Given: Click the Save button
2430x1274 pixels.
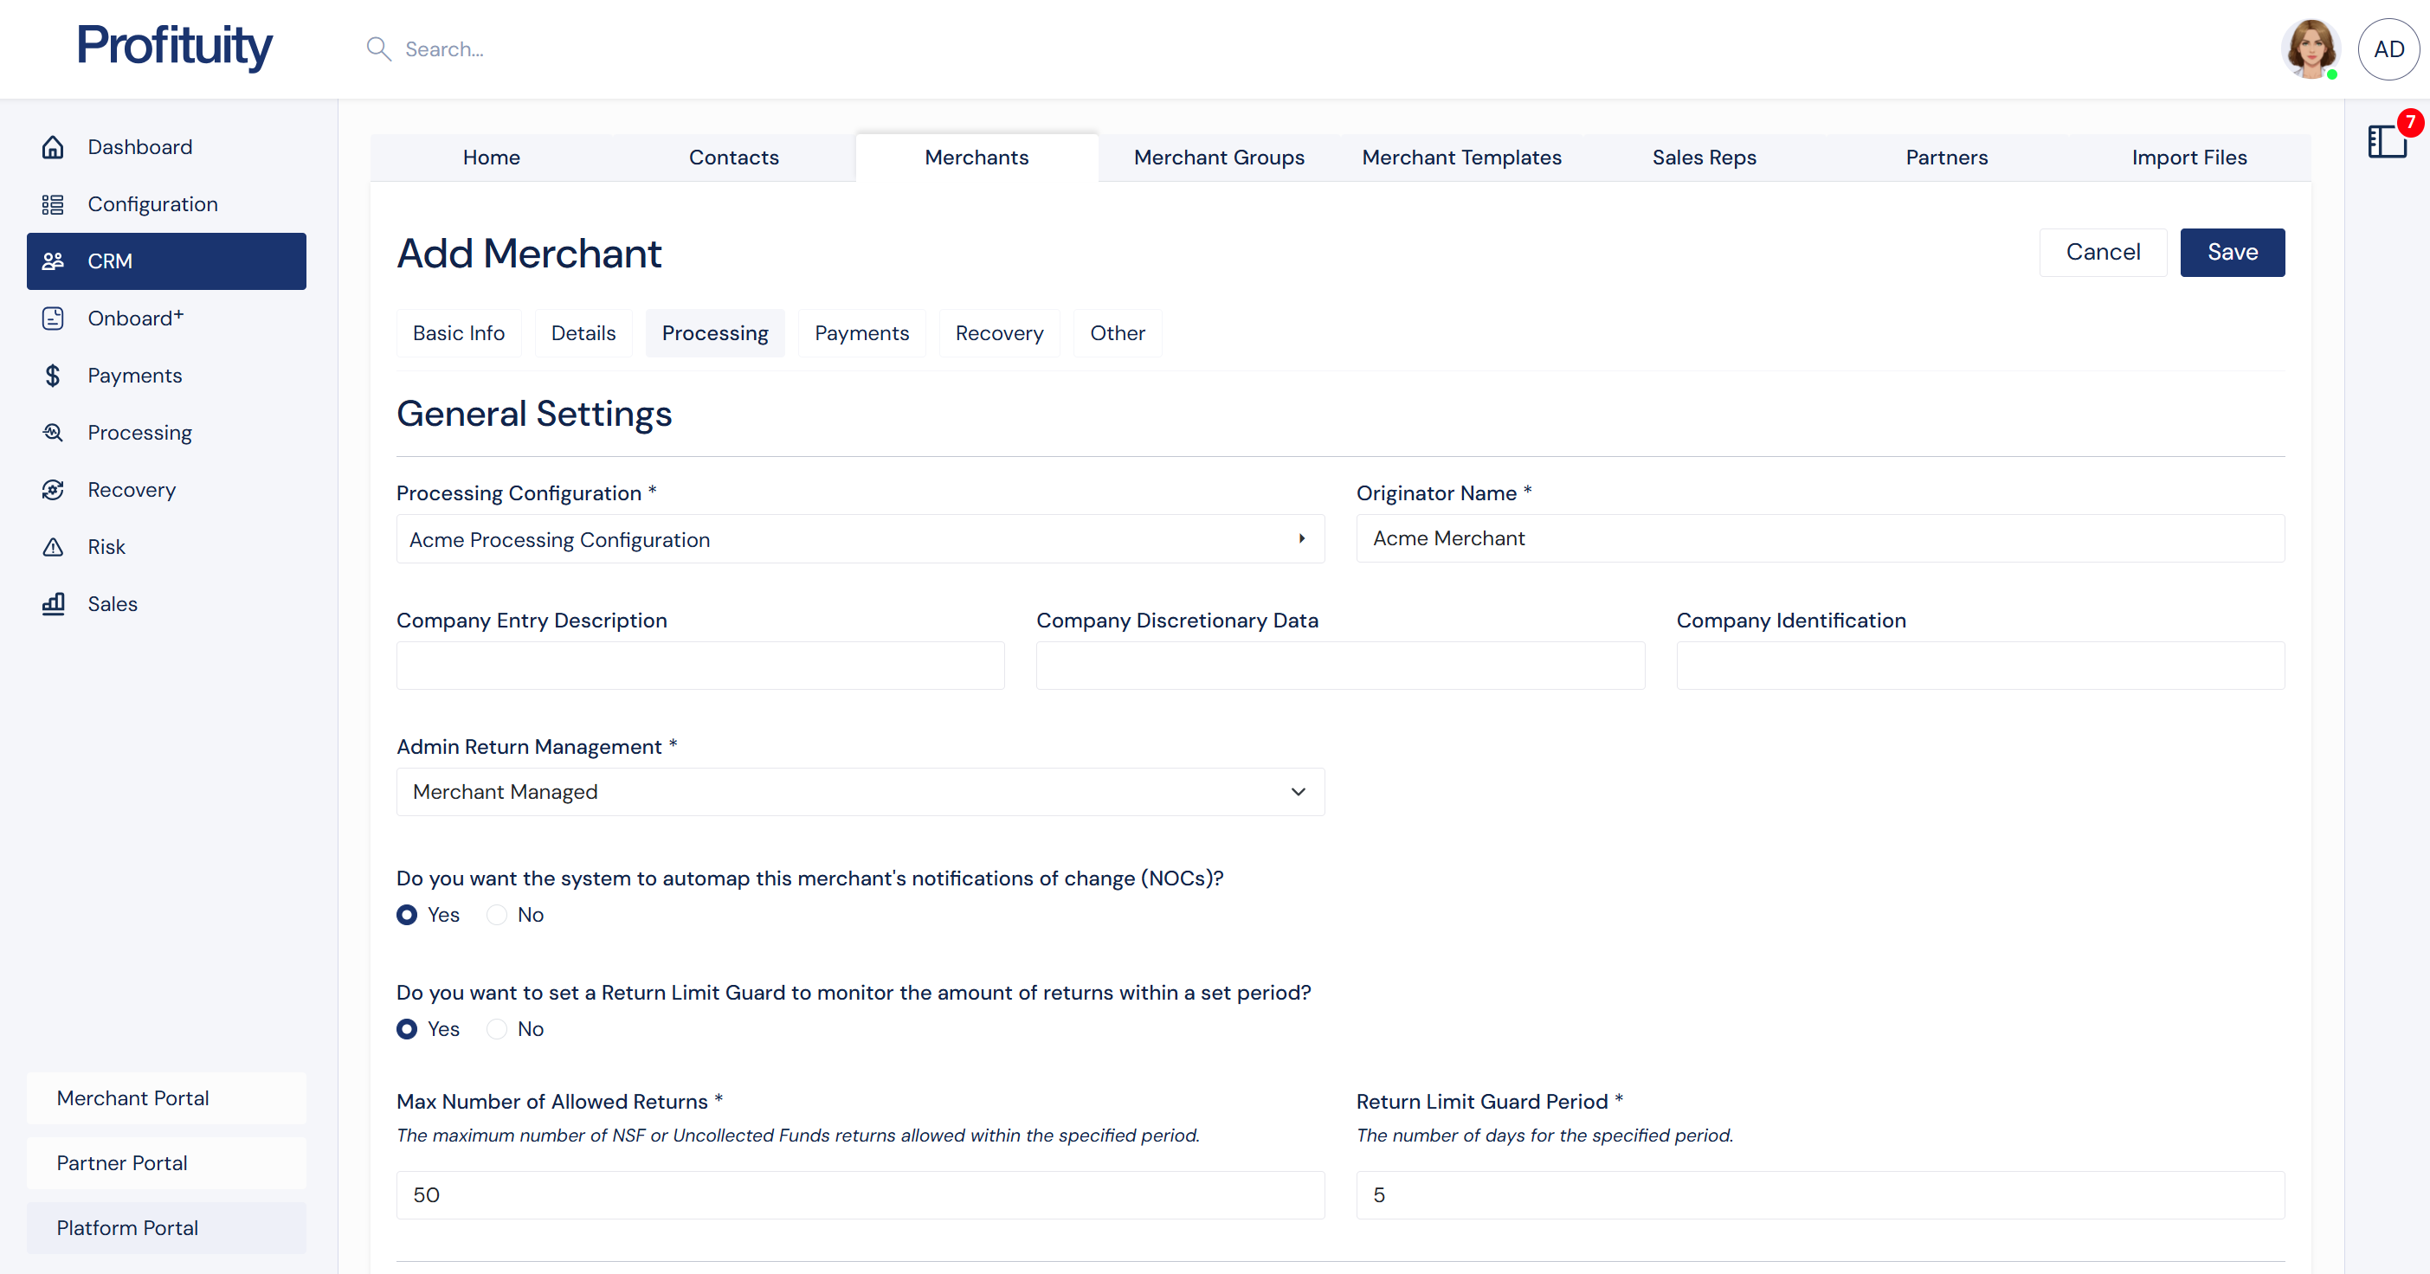Looking at the screenshot, I should coord(2232,252).
